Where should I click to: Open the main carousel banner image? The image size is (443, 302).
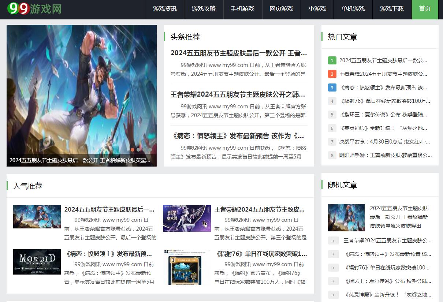(82, 96)
